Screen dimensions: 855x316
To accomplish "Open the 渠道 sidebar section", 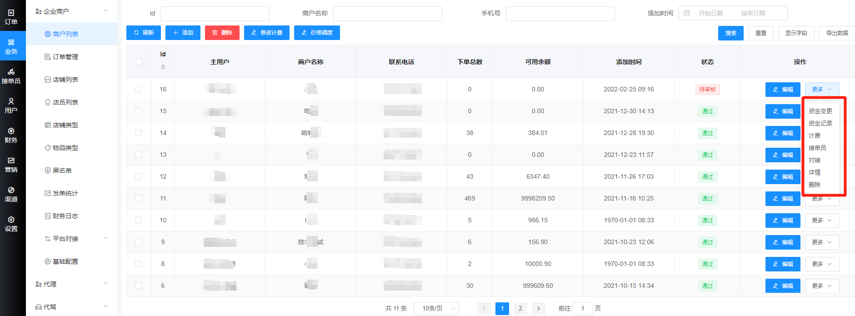I will click(11, 194).
